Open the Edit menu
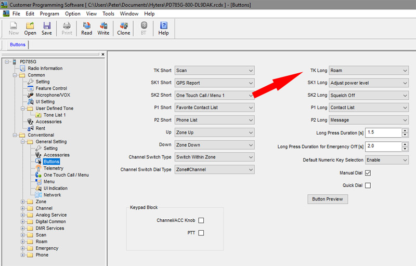This screenshot has height=266, width=416. click(30, 14)
